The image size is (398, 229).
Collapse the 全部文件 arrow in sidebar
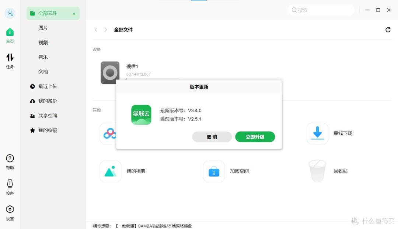(x=74, y=14)
